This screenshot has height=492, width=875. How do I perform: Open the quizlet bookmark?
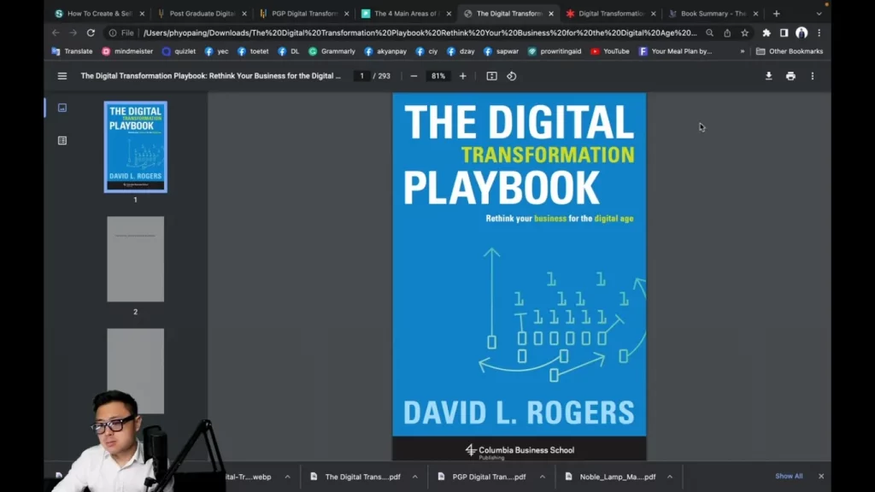click(179, 51)
